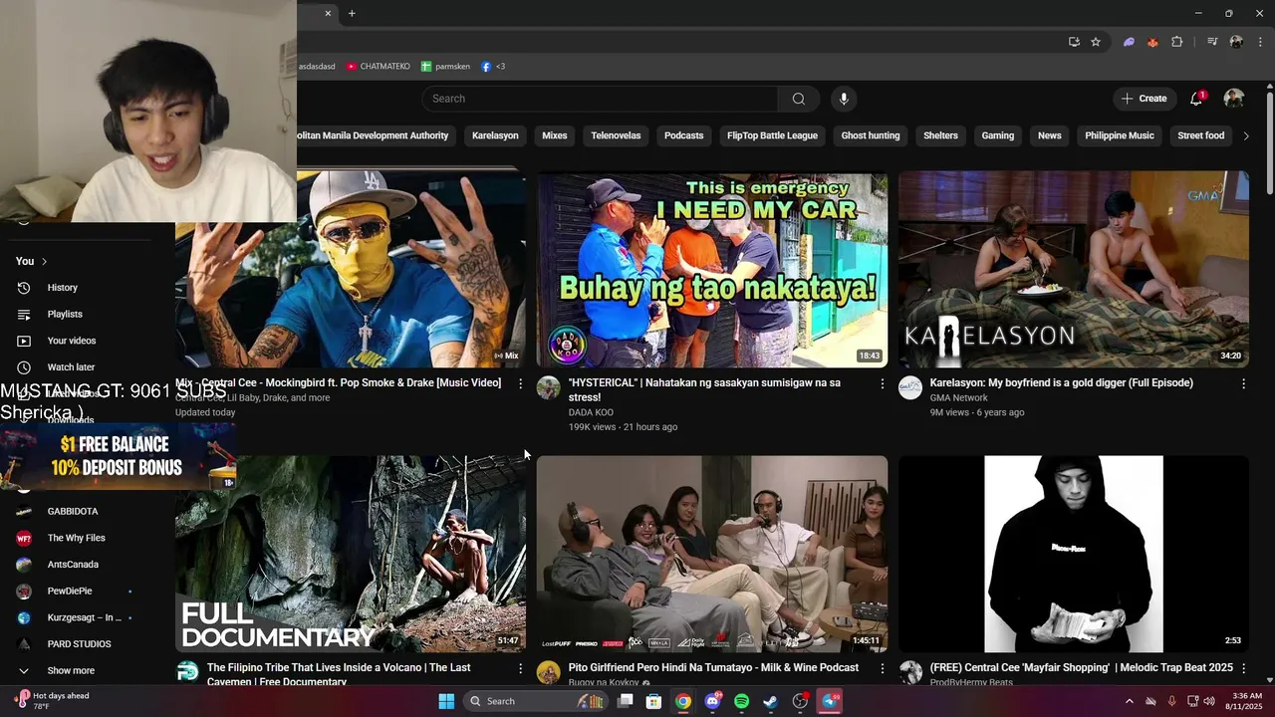Click the voice search microphone icon
Viewport: 1275px width, 717px height.
click(844, 99)
